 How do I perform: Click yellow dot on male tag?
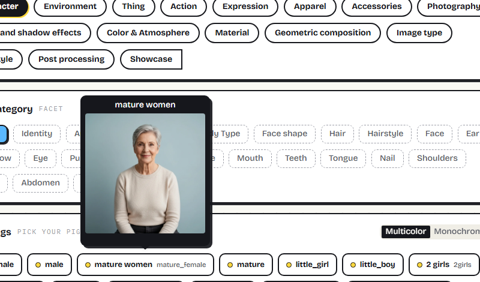[x=38, y=265]
